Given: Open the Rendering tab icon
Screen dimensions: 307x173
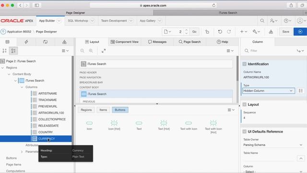Looking at the screenshot, I should point(8,42).
